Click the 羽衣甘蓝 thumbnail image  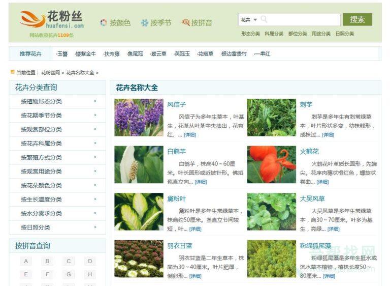139,259
